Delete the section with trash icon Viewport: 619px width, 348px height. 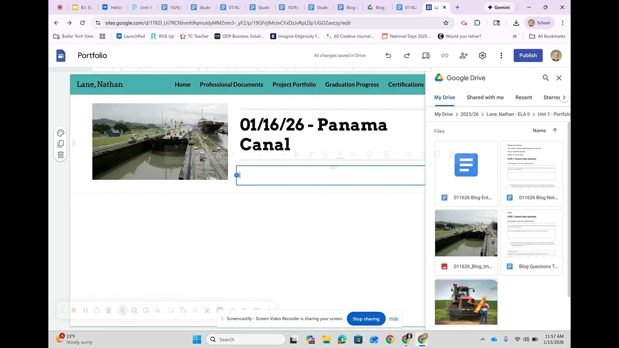(x=60, y=155)
